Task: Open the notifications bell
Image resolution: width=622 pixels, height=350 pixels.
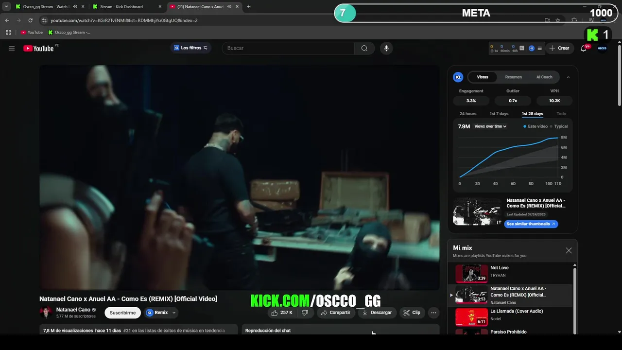Action: 584,48
